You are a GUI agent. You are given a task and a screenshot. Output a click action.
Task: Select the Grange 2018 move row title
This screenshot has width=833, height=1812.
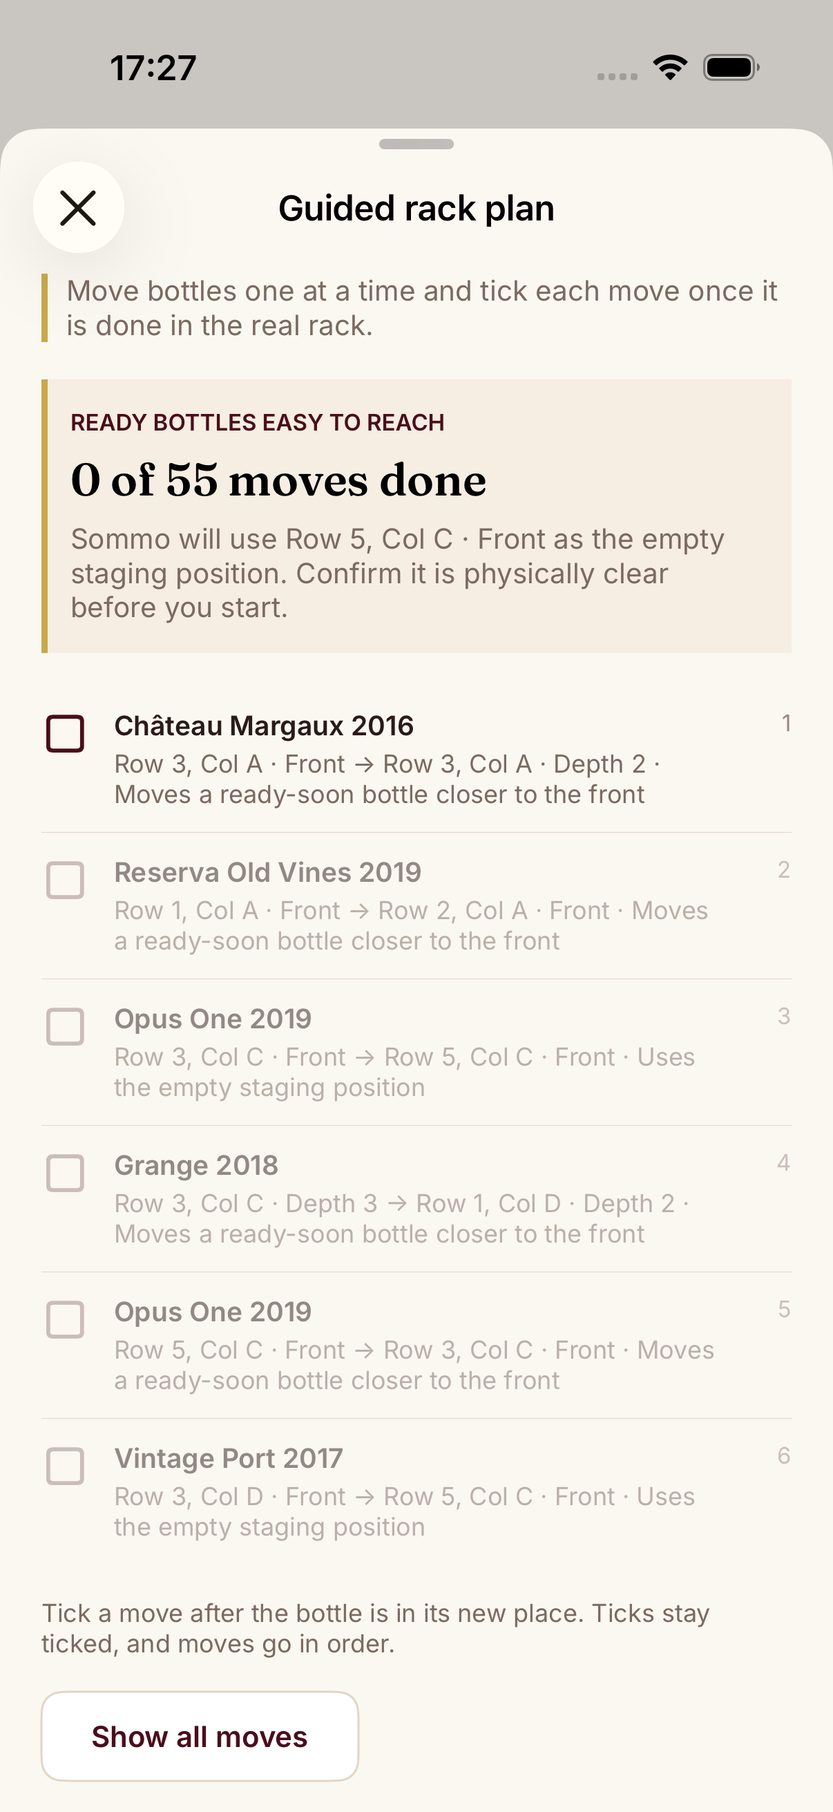(196, 1166)
